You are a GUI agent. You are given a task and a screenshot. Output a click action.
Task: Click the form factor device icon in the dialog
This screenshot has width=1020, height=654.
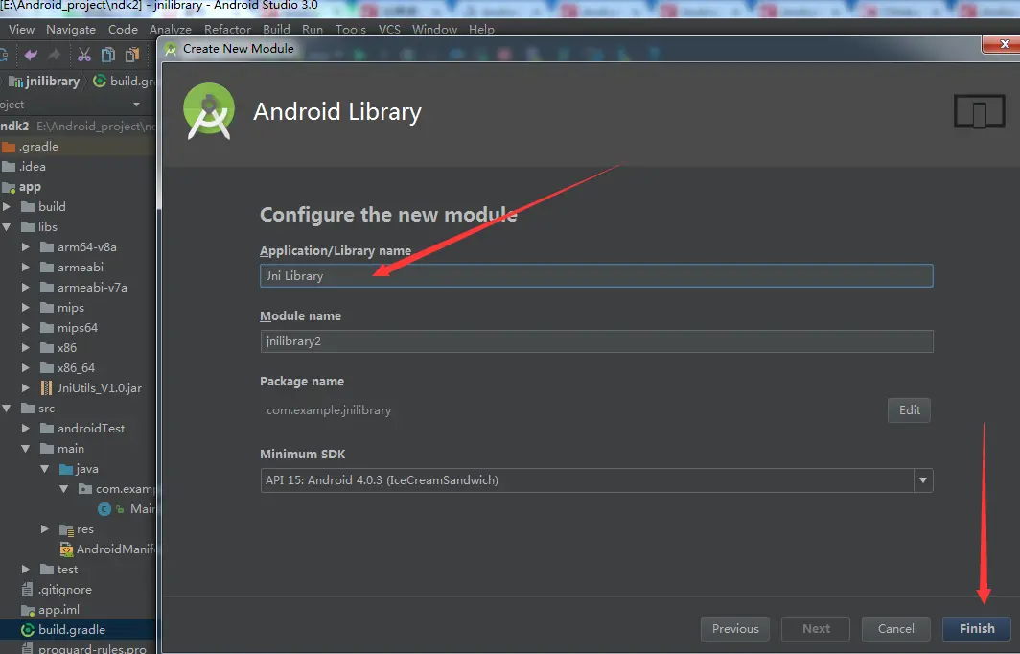pyautogui.click(x=979, y=111)
